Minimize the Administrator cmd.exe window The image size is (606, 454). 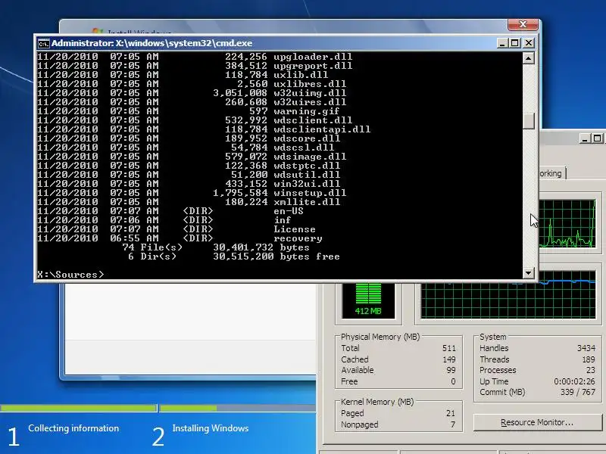(x=501, y=43)
